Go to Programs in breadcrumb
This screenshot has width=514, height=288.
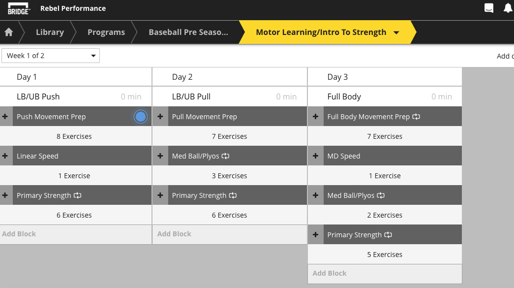tap(106, 32)
